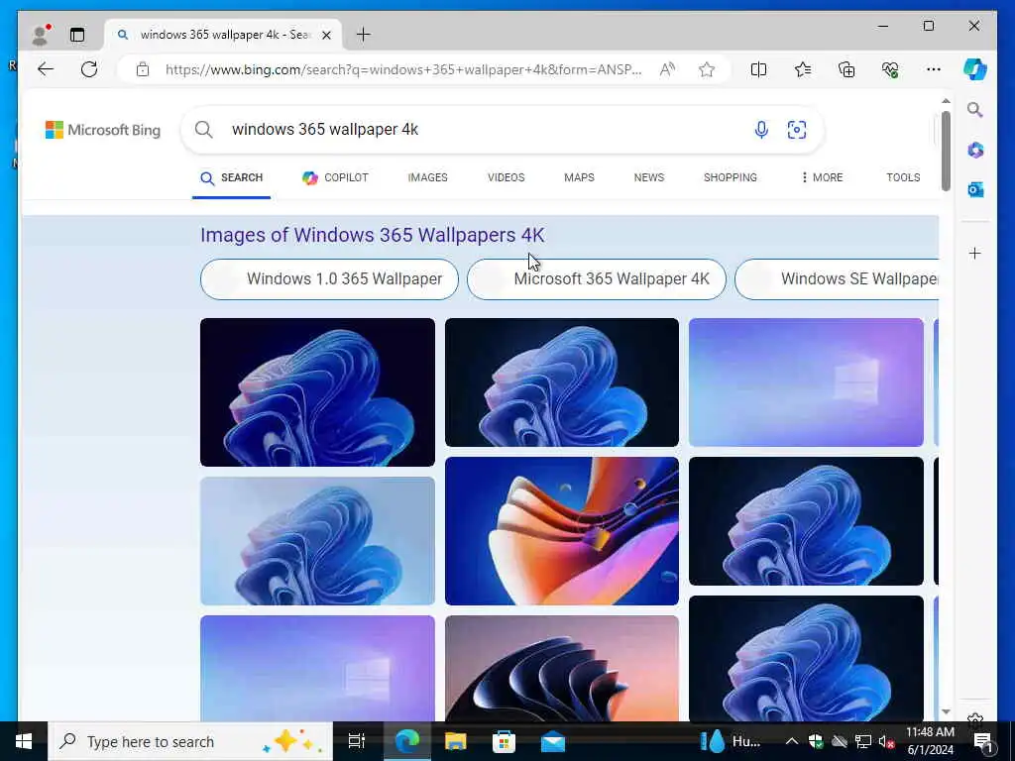Open first dark blue bloom wallpaper thumbnail
This screenshot has height=761, width=1015.
317,392
